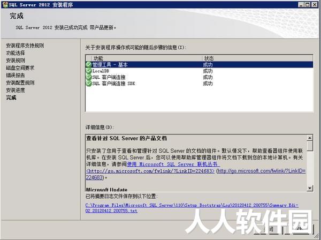Screen dimensions: 321x240
Task: Select the bold 完成 step in sidebar
Action: [x=11, y=97]
